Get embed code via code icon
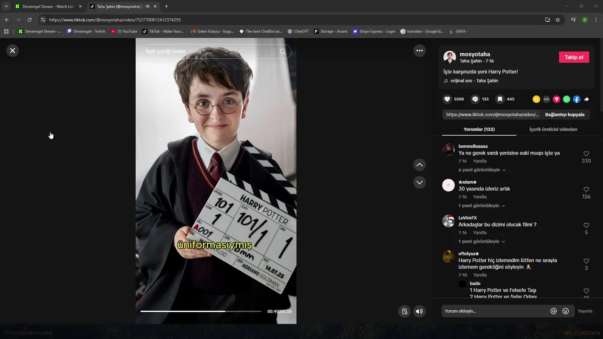 (x=546, y=99)
